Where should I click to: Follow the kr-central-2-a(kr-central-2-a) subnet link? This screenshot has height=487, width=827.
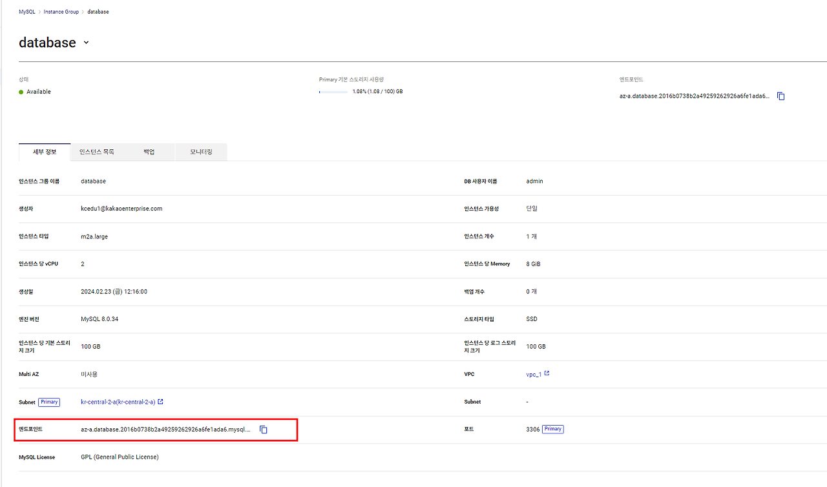(x=118, y=402)
